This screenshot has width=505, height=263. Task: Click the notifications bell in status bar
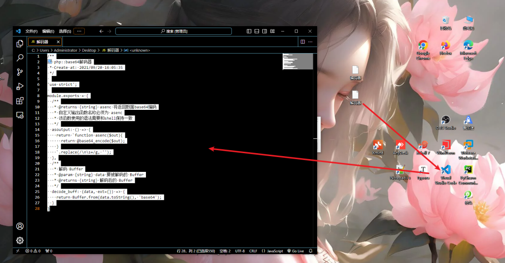point(312,251)
